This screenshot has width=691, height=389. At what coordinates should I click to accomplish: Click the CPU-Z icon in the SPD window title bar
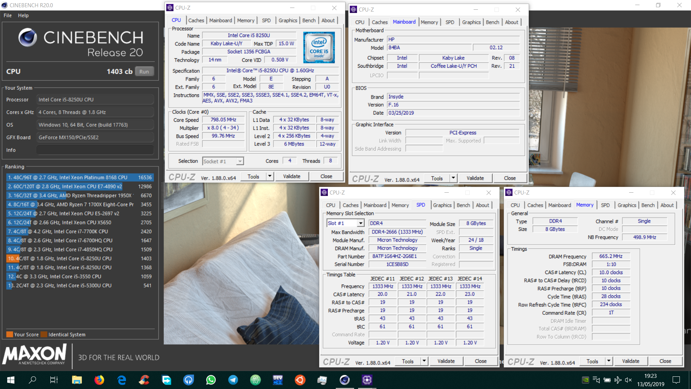[324, 193]
